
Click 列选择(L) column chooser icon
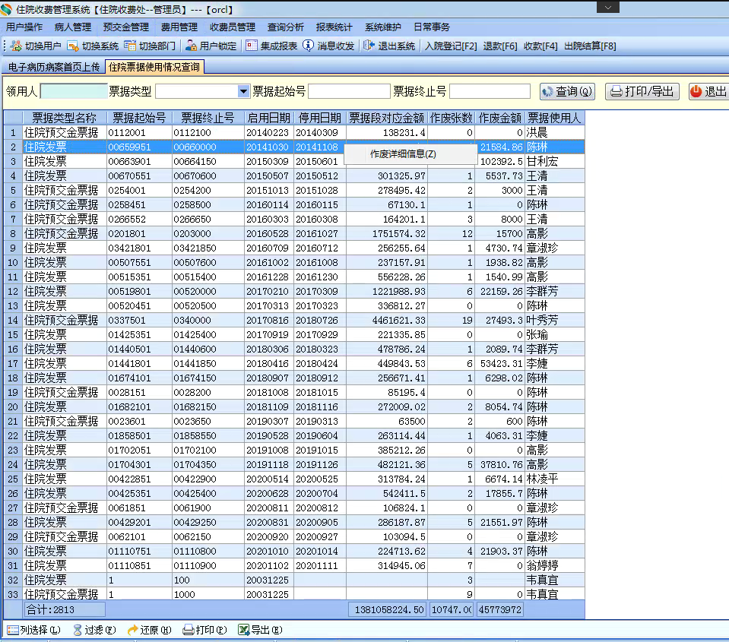tap(13, 630)
